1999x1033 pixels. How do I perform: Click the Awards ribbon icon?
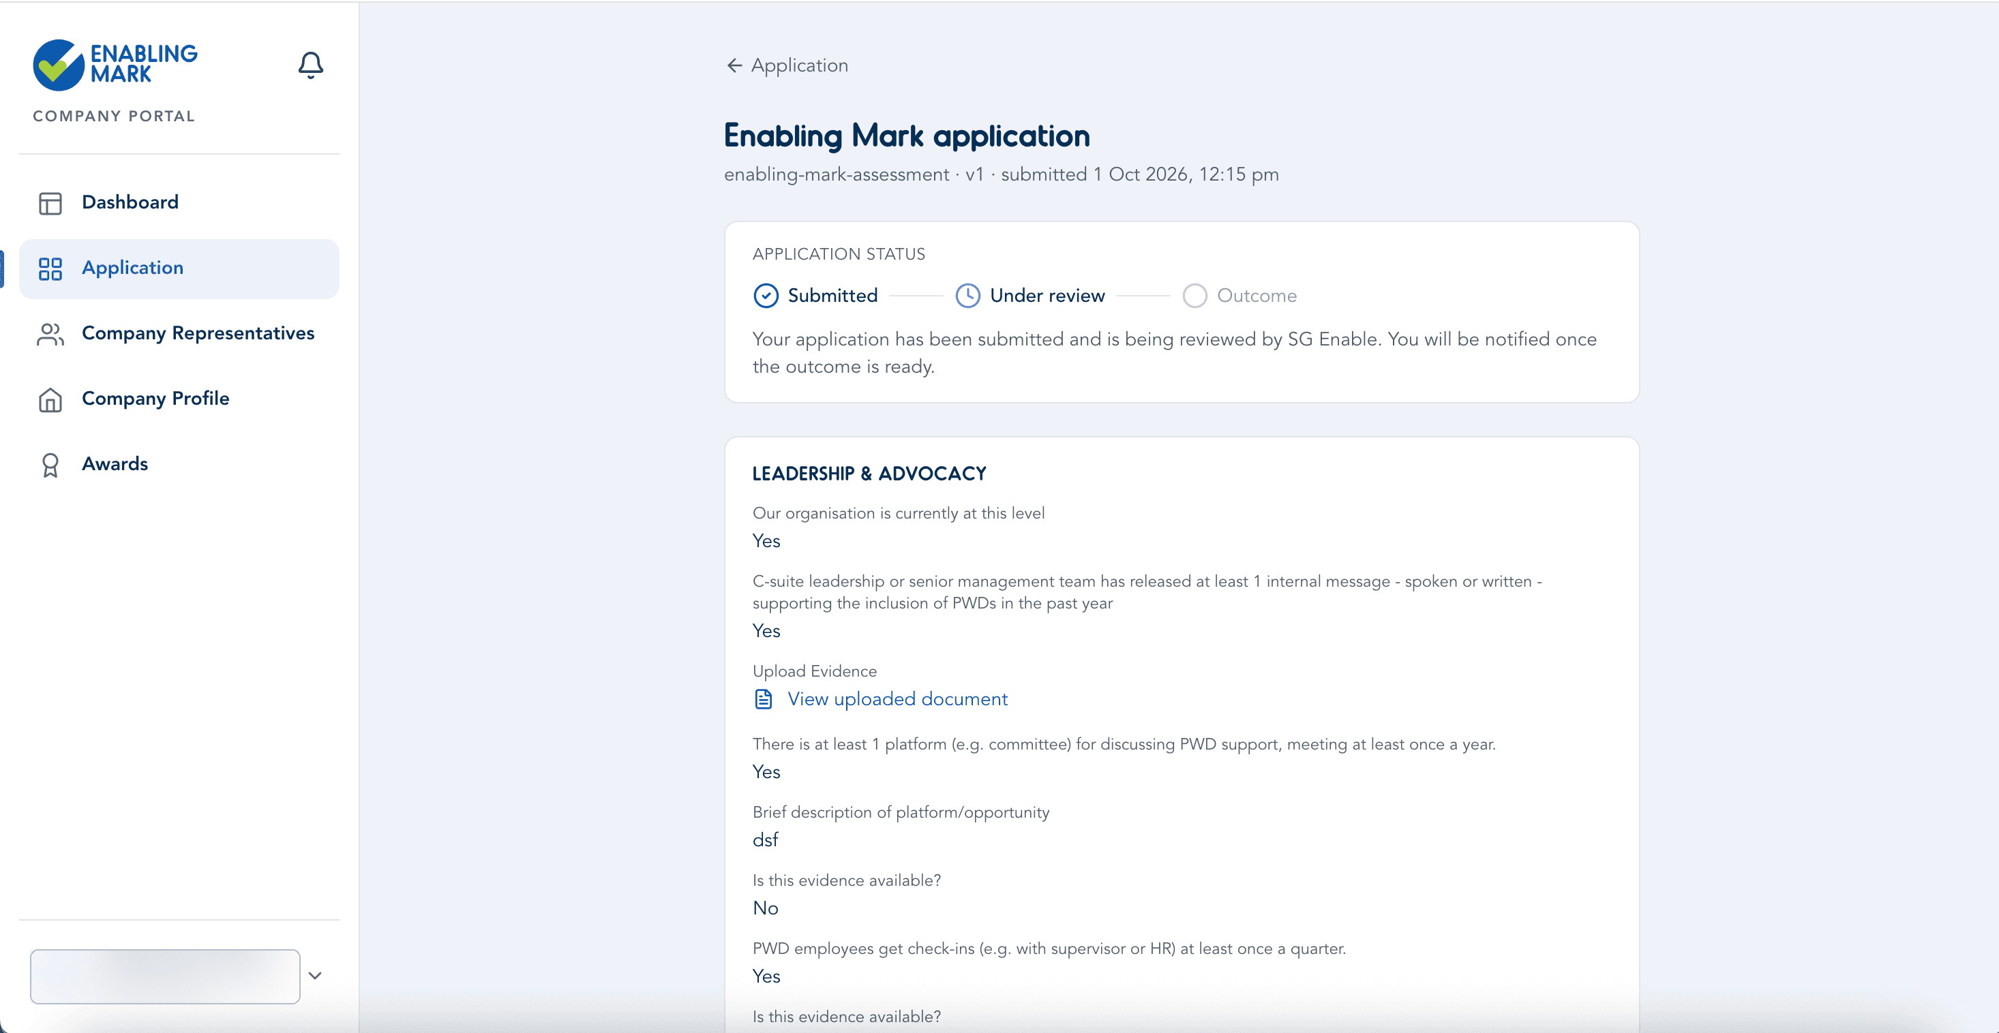click(50, 465)
